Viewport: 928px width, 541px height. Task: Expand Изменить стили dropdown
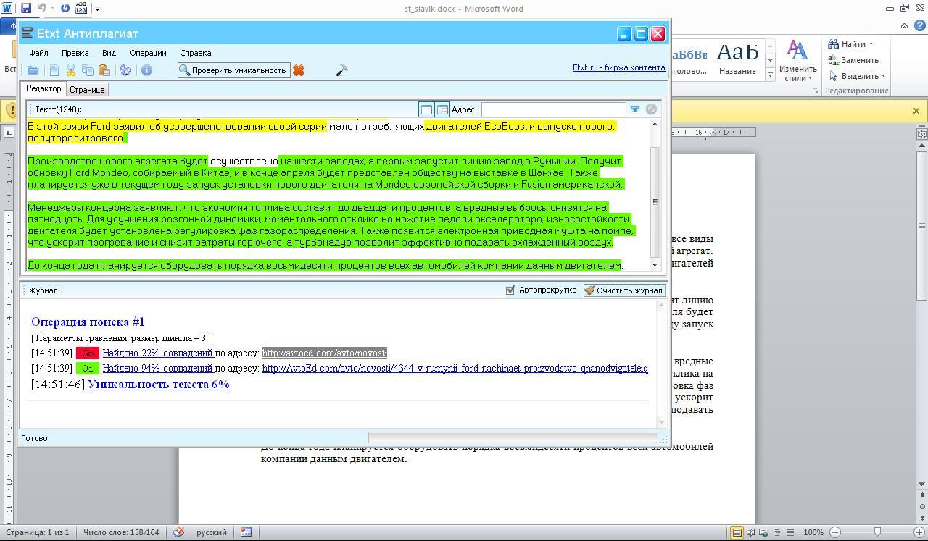[798, 61]
